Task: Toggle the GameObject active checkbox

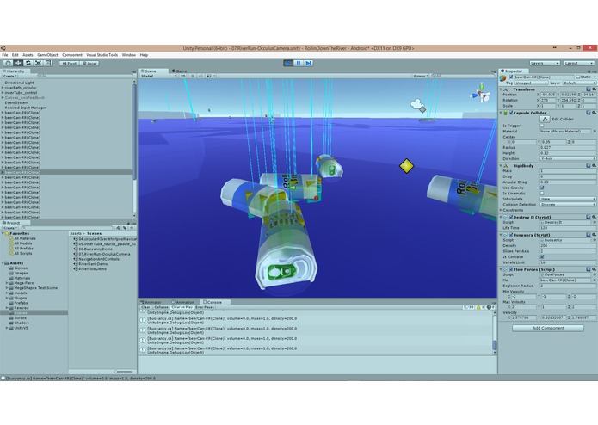Action: click(510, 77)
